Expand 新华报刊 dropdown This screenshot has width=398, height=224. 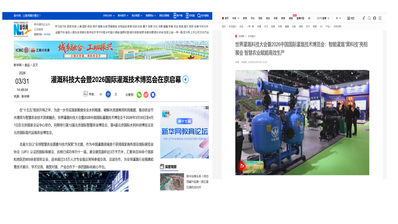point(123,15)
